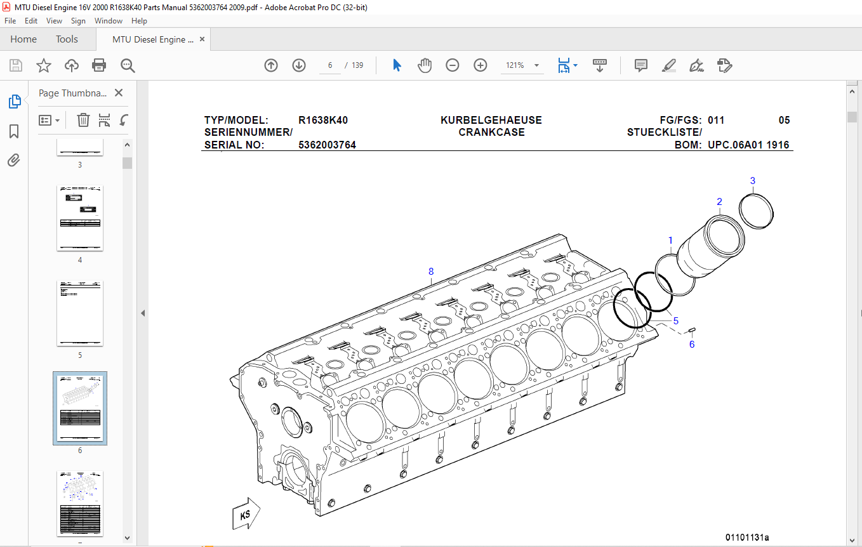Select the highlight text pen tool
Viewport: 862px width, 547px height.
coord(668,65)
